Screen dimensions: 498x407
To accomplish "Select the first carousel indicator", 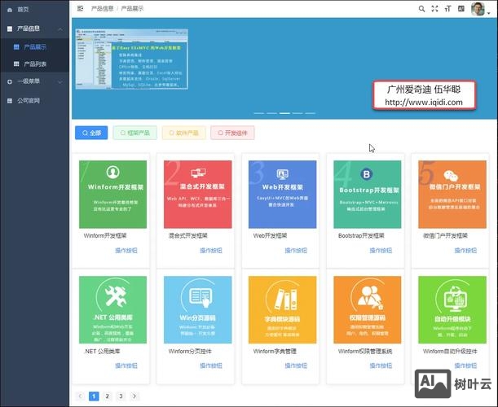I will click(259, 113).
